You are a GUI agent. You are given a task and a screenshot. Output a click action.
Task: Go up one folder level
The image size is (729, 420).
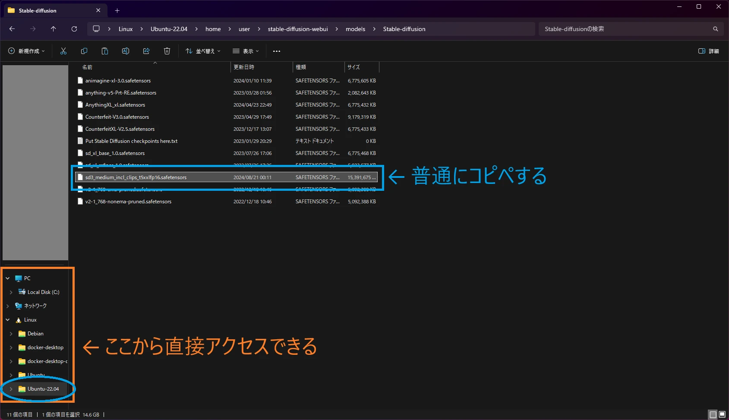[x=54, y=29]
